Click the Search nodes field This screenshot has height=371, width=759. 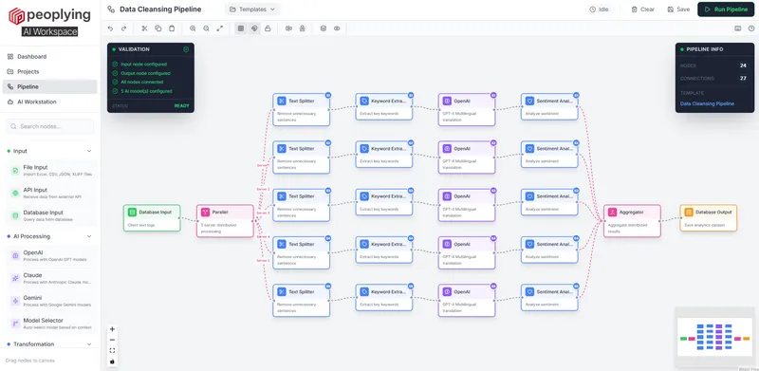pos(50,126)
